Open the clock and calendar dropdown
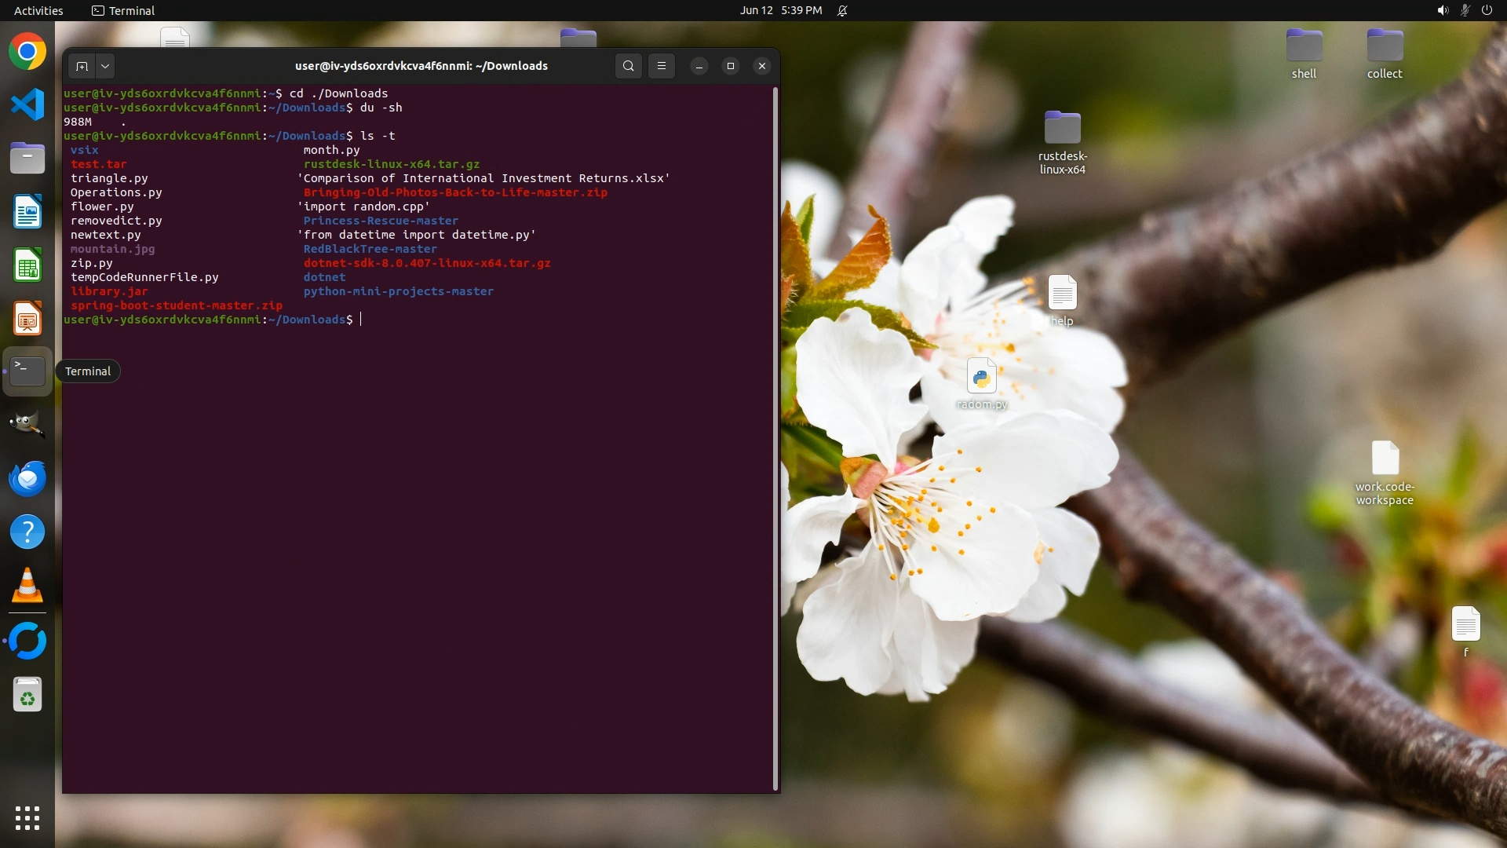The width and height of the screenshot is (1507, 848). coord(780,10)
